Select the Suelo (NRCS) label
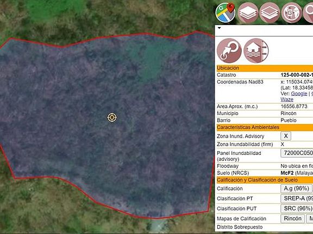Screen dimensions: 313x234 [233, 173]
